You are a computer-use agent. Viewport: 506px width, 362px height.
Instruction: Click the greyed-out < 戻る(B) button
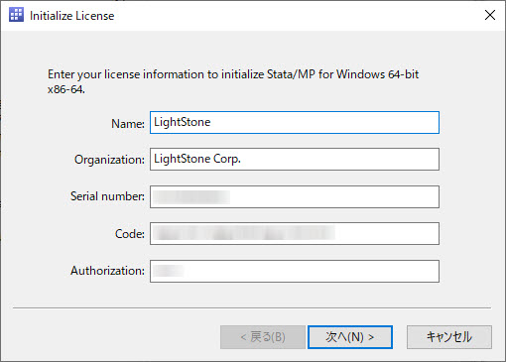pyautogui.click(x=263, y=337)
